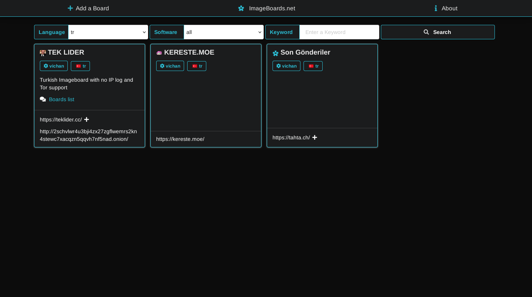Click the KERESTE.MOE favicon

coord(159,53)
